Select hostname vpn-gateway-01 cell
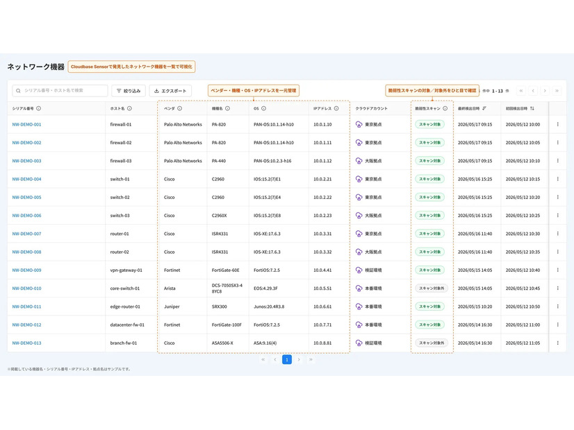574x430 pixels. point(126,270)
